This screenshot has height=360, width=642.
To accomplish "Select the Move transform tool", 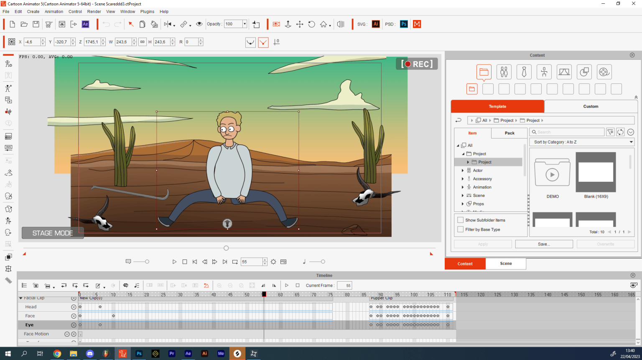I will point(300,24).
